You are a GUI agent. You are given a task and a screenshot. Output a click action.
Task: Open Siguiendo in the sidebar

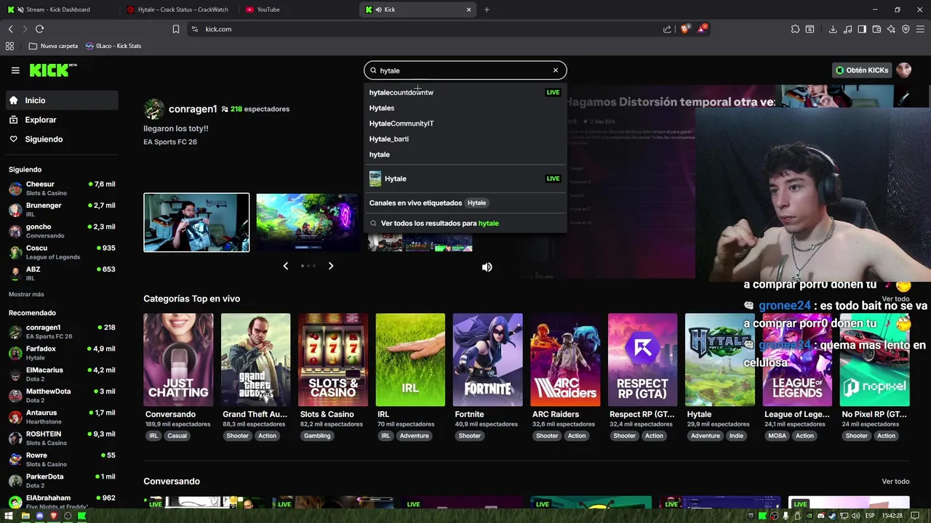62,139
